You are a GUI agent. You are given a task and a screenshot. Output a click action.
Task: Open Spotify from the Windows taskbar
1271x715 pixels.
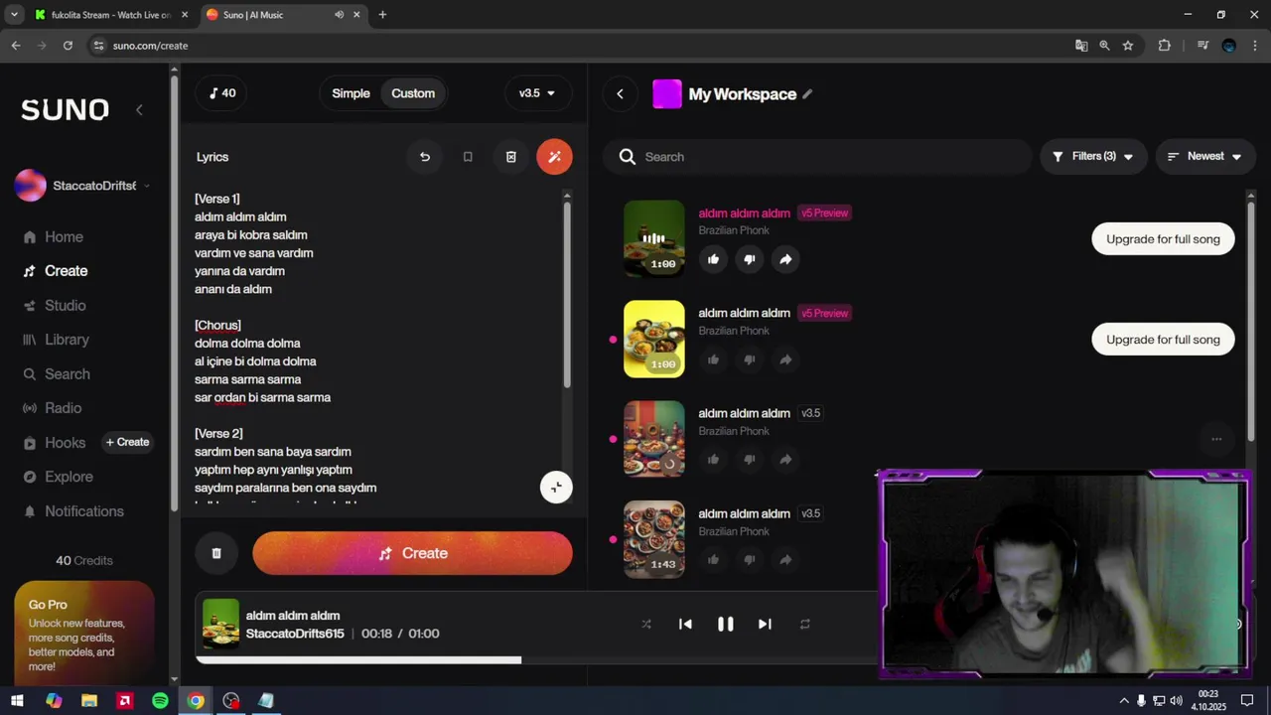(x=160, y=701)
